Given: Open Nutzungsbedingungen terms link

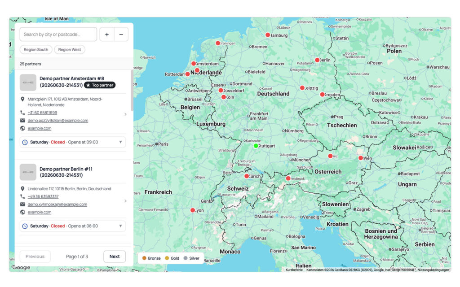Looking at the screenshot, I should click(x=433, y=270).
